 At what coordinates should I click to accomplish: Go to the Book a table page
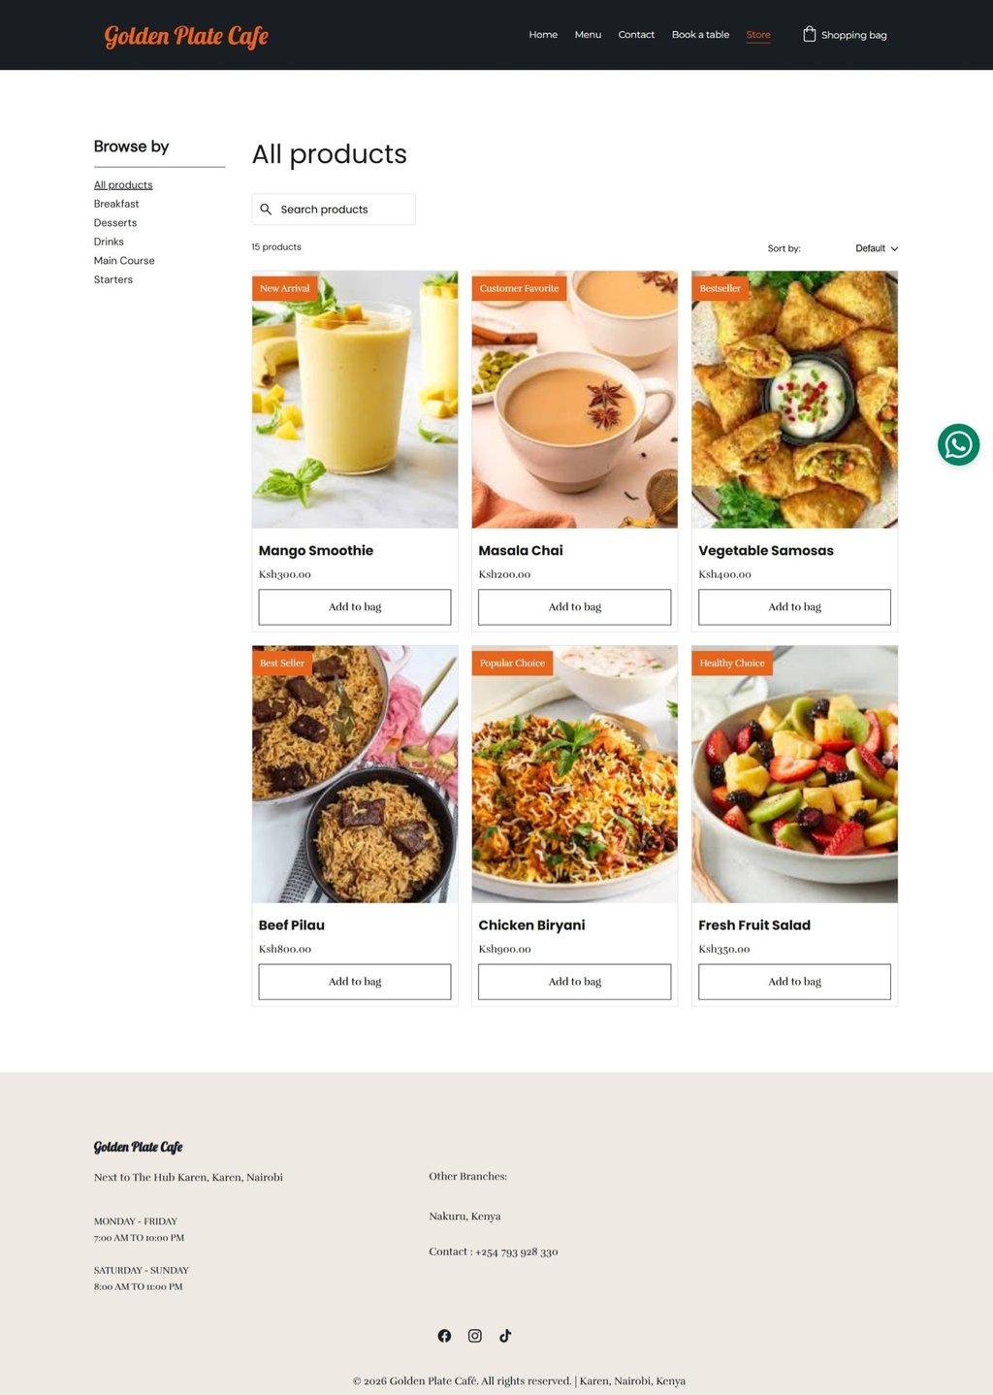coord(700,35)
